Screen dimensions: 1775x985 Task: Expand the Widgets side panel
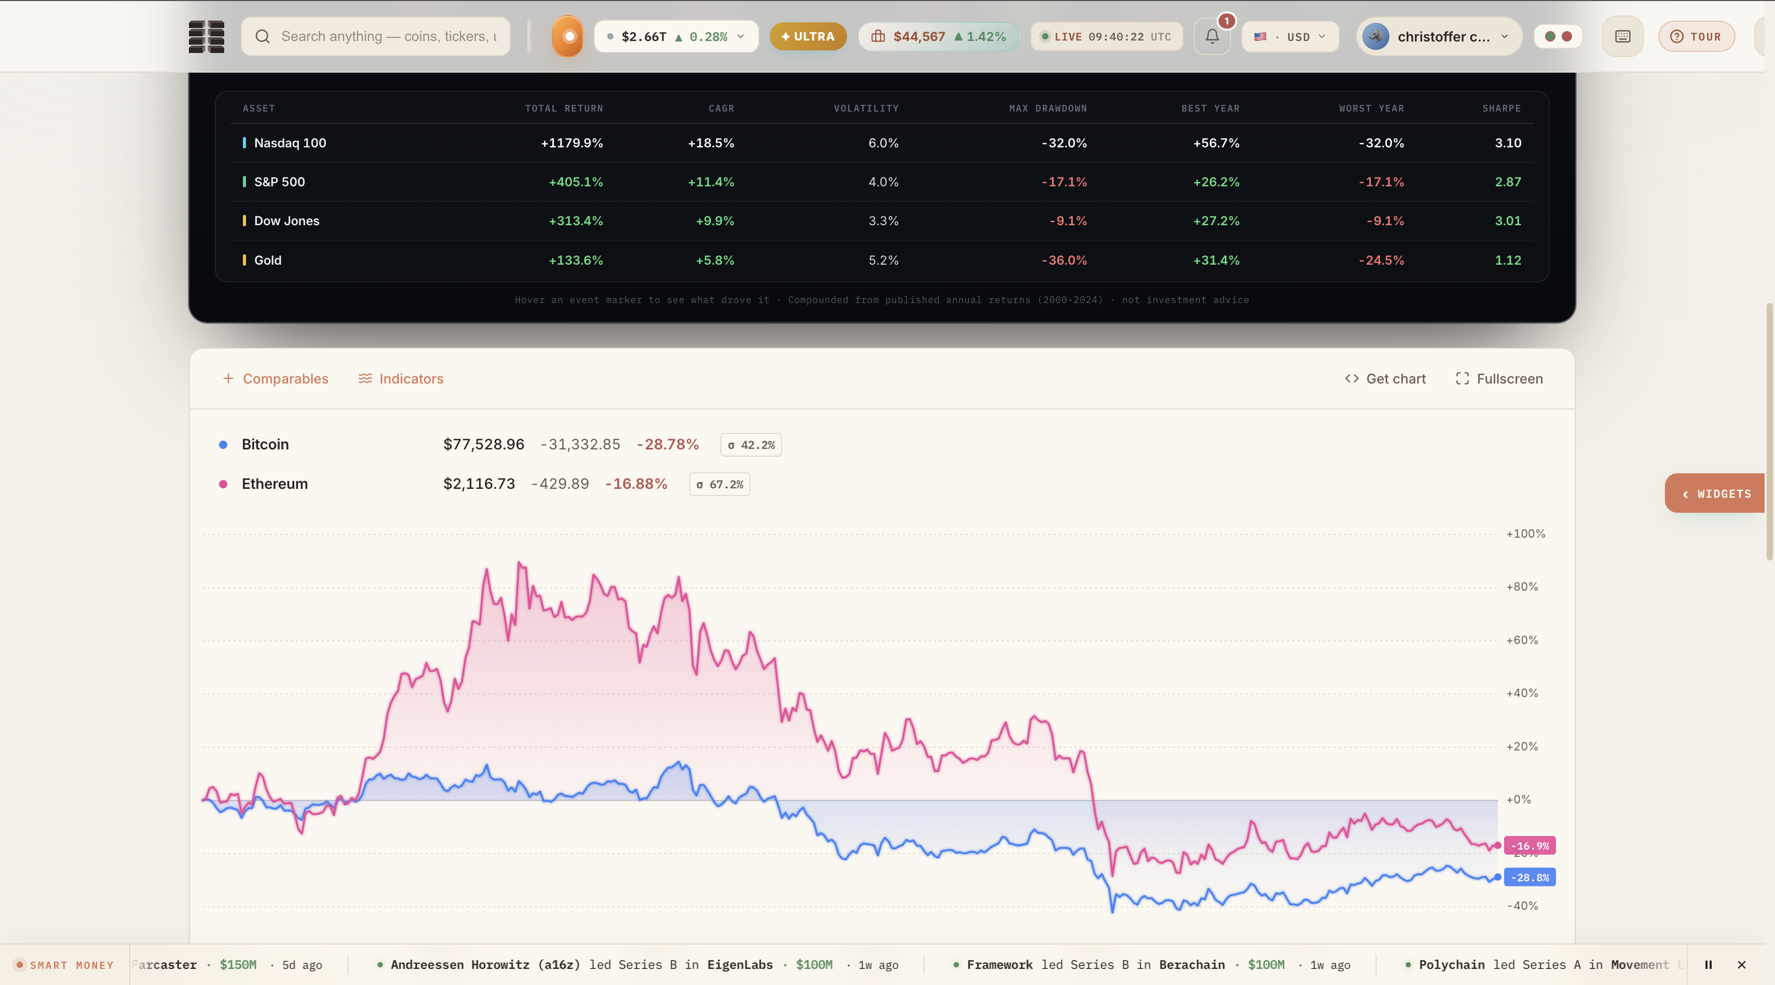coord(1716,493)
